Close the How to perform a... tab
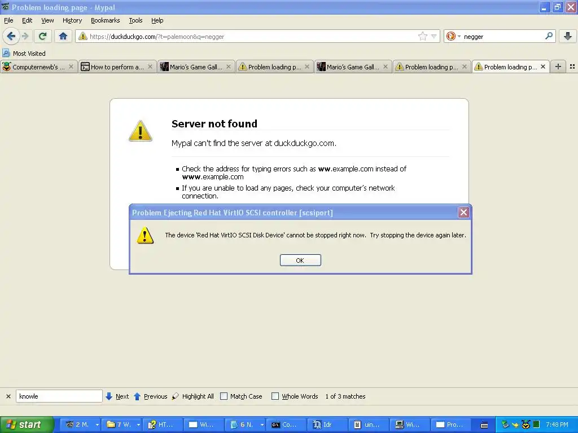This screenshot has height=433, width=578. point(150,67)
